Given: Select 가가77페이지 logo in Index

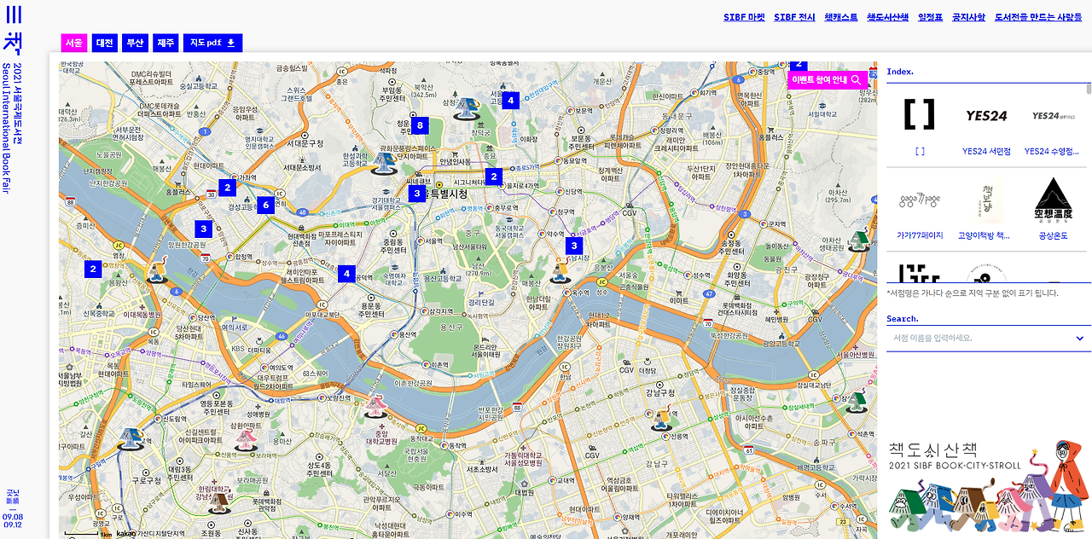Looking at the screenshot, I should (920, 201).
